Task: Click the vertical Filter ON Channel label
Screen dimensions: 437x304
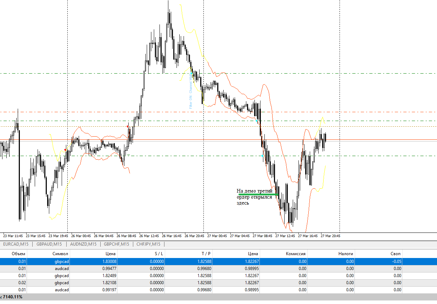Action: coord(191,91)
